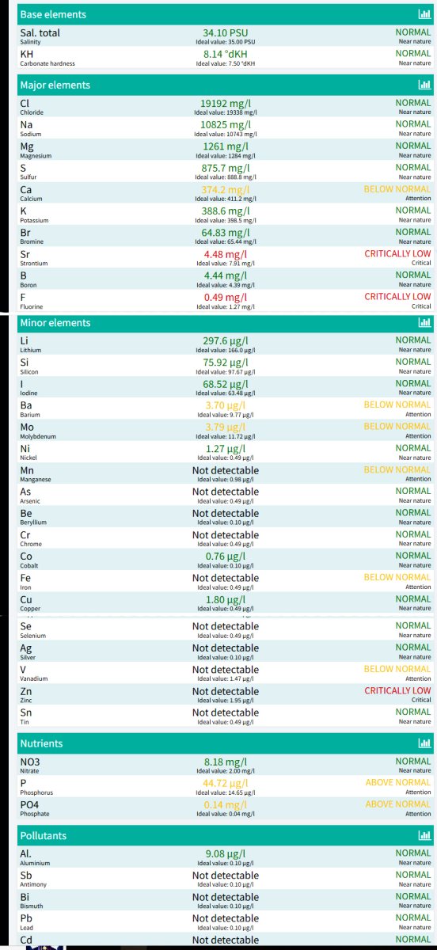
Task: Select the Nutrients section title
Action: [41, 743]
